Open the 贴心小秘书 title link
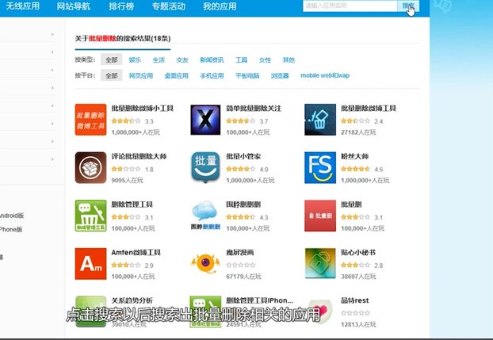The image size is (493, 340). 358,252
